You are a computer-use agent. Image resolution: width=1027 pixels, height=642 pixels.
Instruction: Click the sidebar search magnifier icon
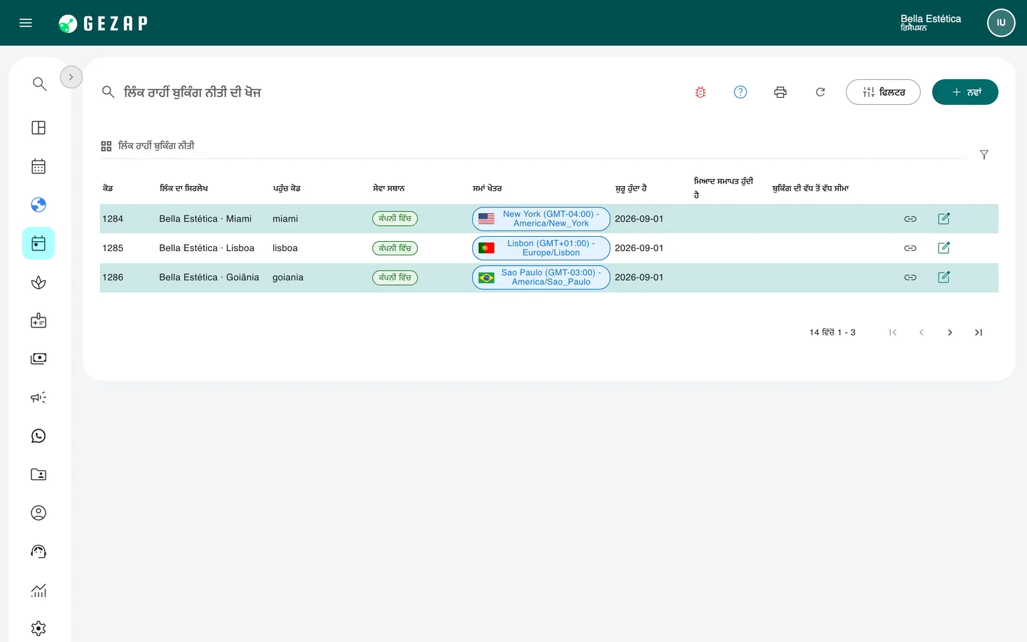pos(39,84)
